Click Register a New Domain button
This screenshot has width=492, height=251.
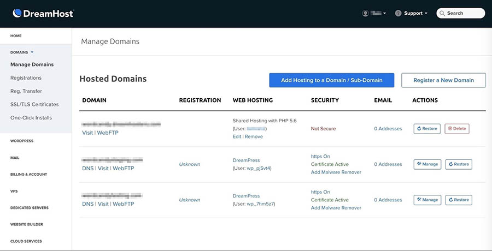pyautogui.click(x=443, y=80)
